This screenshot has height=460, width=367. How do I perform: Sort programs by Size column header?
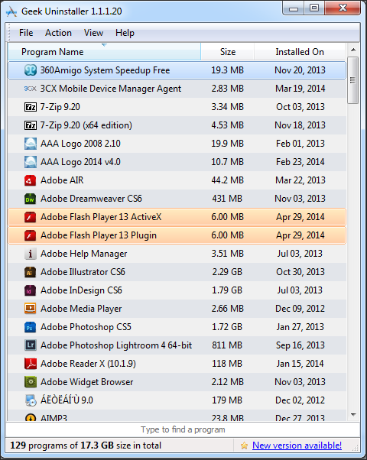228,52
